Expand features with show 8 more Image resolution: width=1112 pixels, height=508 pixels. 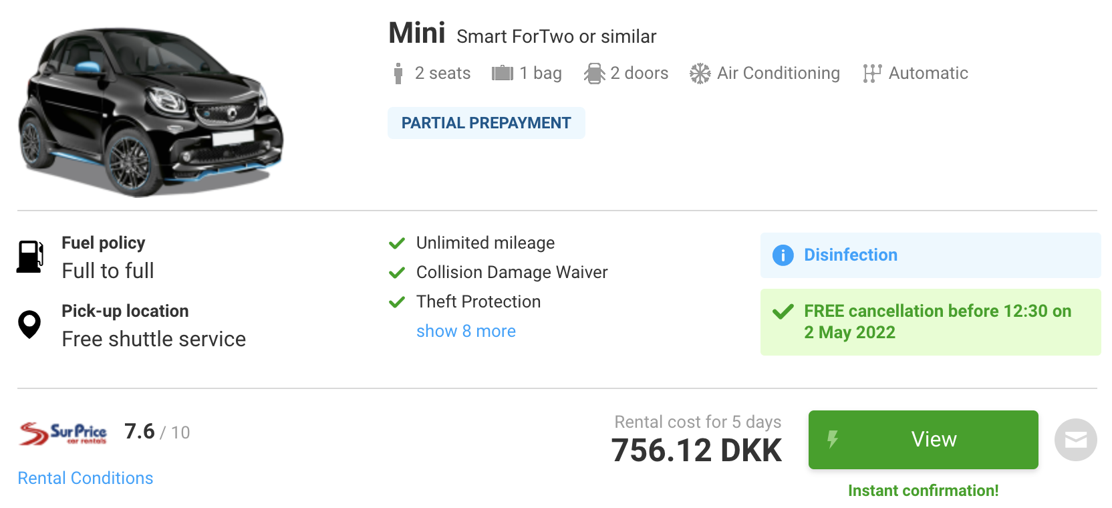pyautogui.click(x=466, y=331)
